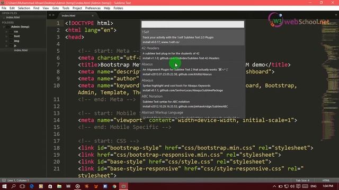Click active Sublime Text taskbar icon

(x=123, y=186)
